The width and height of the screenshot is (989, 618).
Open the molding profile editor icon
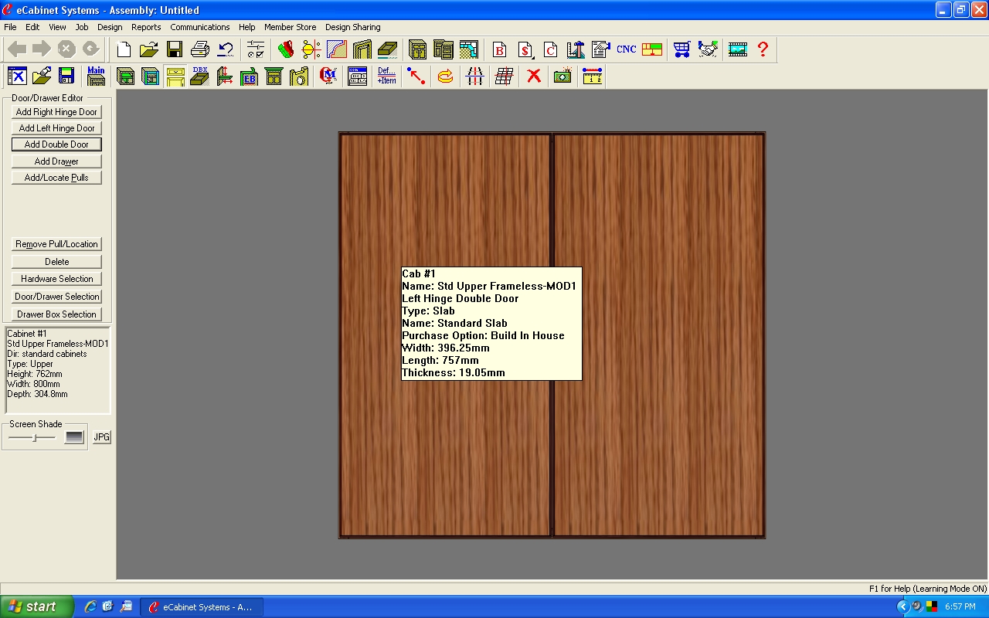(x=336, y=50)
